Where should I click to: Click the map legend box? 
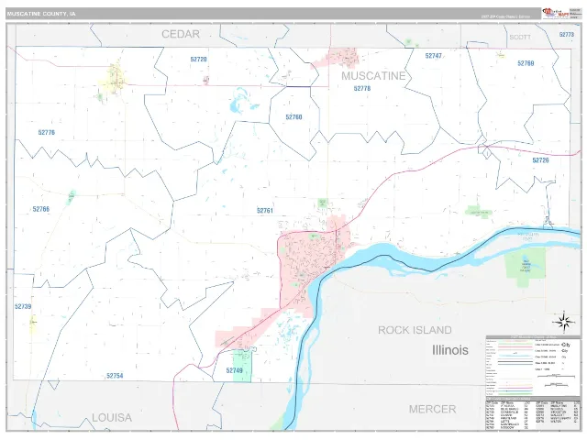tap(533, 367)
